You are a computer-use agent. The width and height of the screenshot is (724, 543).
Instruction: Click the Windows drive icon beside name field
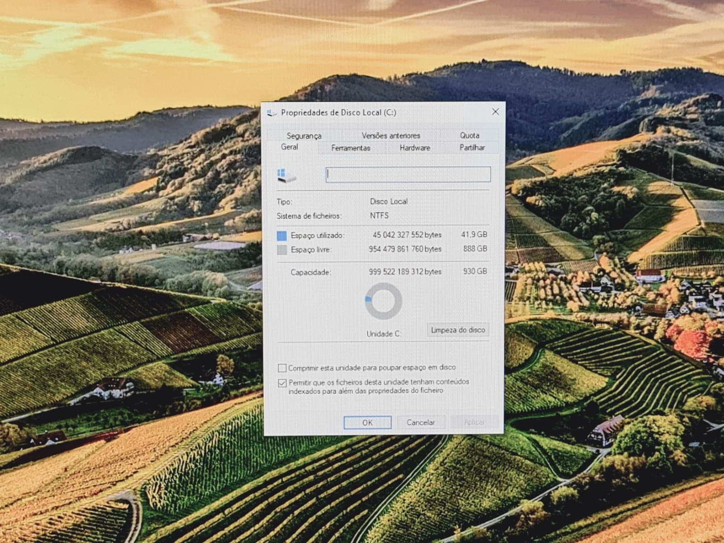click(x=286, y=175)
